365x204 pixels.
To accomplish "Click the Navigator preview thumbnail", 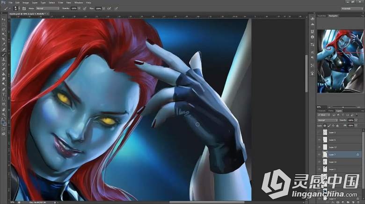I will [340, 61].
